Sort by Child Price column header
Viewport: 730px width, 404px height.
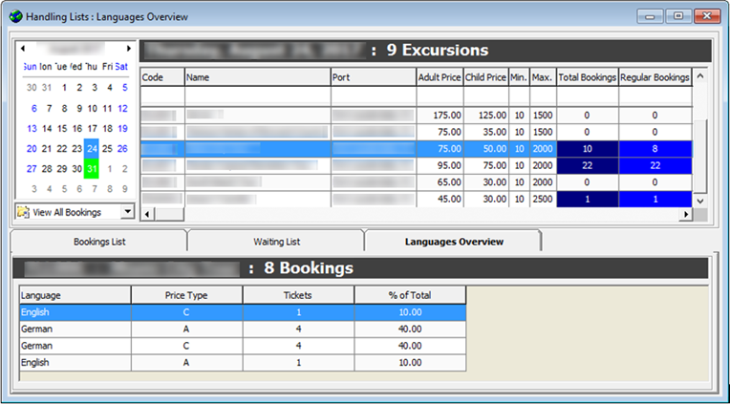[x=486, y=77]
